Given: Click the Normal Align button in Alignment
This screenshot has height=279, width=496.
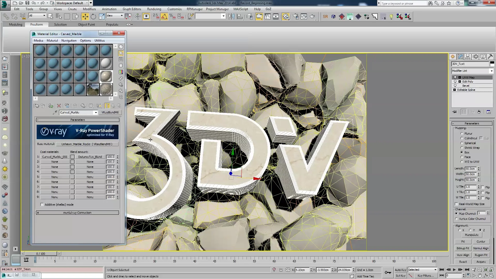Looking at the screenshot, I should click(x=481, y=248).
